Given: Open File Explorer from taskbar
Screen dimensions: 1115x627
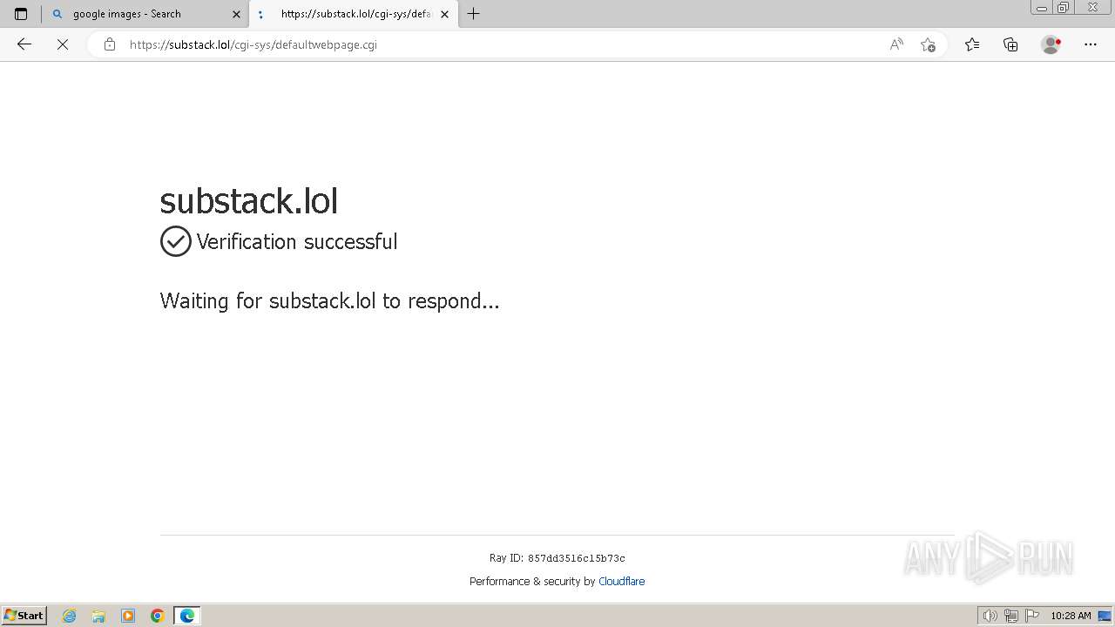Looking at the screenshot, I should (x=98, y=616).
